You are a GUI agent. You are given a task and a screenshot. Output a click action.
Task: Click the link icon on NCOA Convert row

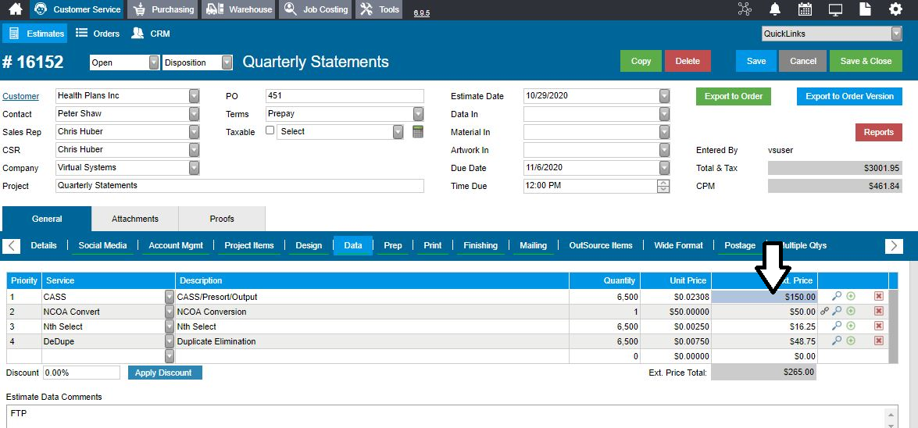pyautogui.click(x=824, y=312)
